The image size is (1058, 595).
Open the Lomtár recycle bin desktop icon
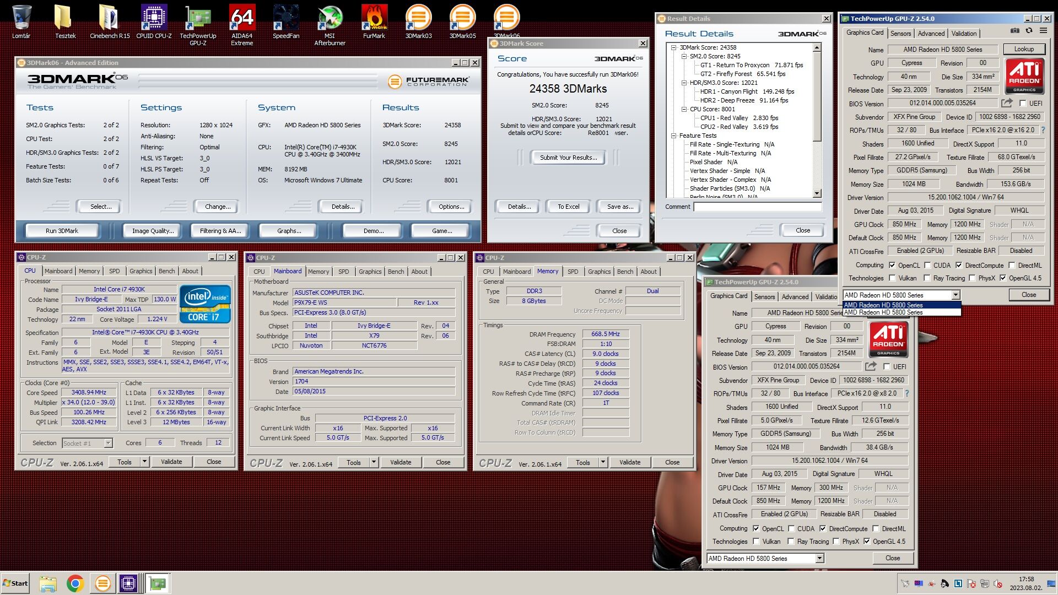tap(21, 22)
